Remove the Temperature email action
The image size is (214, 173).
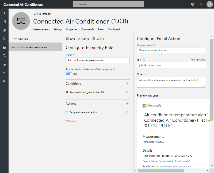(x=127, y=112)
